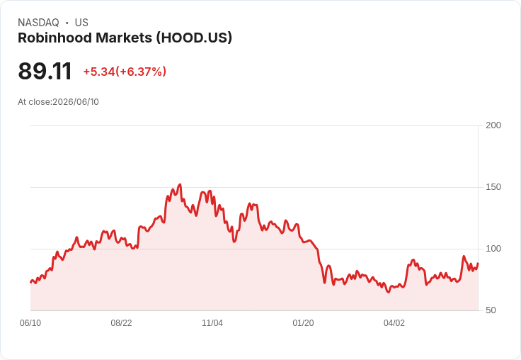Click the +5.34(+6.37%) price change
This screenshot has width=521, height=360.
pos(125,72)
